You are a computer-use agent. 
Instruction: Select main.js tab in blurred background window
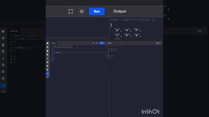click(14, 31)
